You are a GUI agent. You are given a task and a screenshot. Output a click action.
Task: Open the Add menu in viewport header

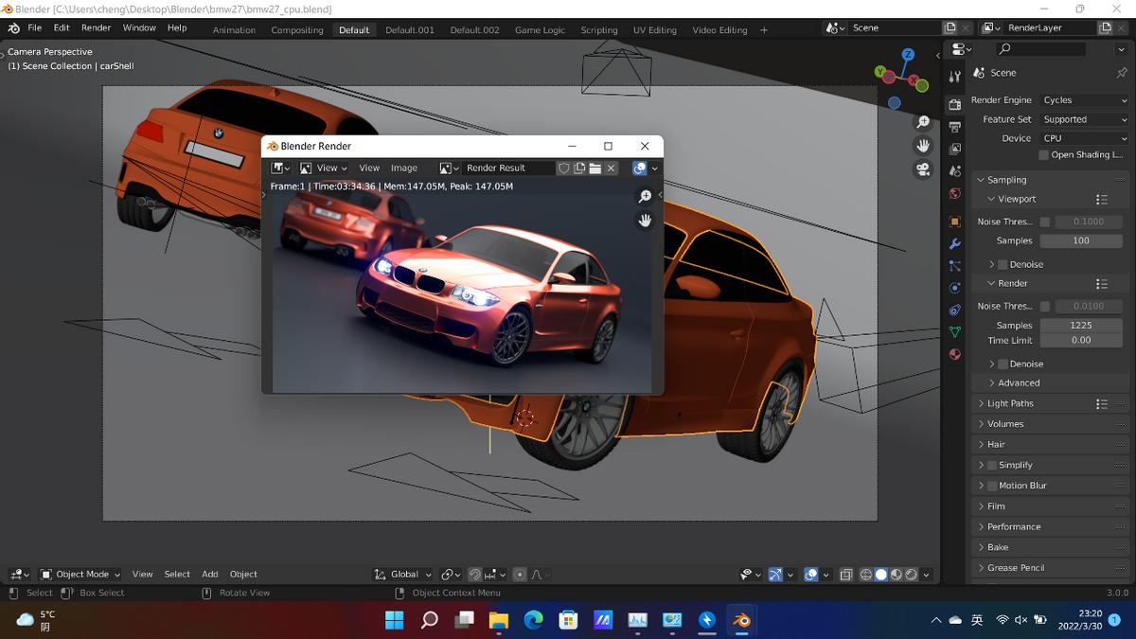click(x=210, y=575)
